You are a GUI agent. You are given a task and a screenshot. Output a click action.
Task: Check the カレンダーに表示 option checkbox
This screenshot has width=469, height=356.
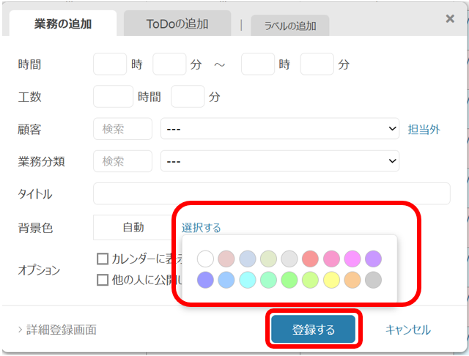[x=103, y=259]
